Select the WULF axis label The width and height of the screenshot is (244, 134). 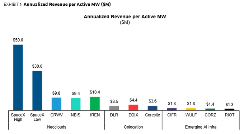click(x=191, y=115)
